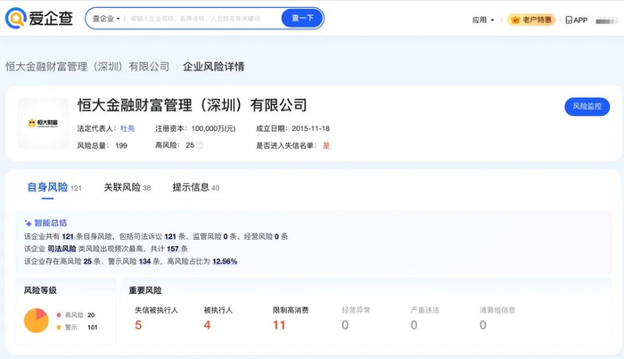Viewport: 624px width, 359px height.
Task: Click the orange 警示 legend dot
Action: pyautogui.click(x=59, y=327)
